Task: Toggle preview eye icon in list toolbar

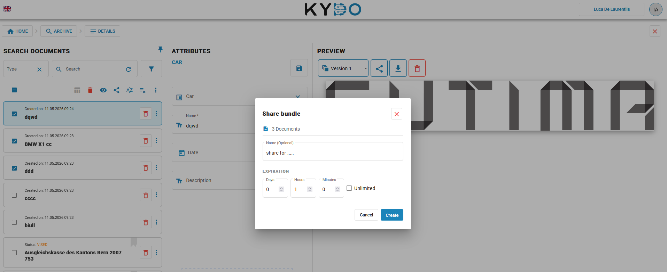Action: pos(103,90)
